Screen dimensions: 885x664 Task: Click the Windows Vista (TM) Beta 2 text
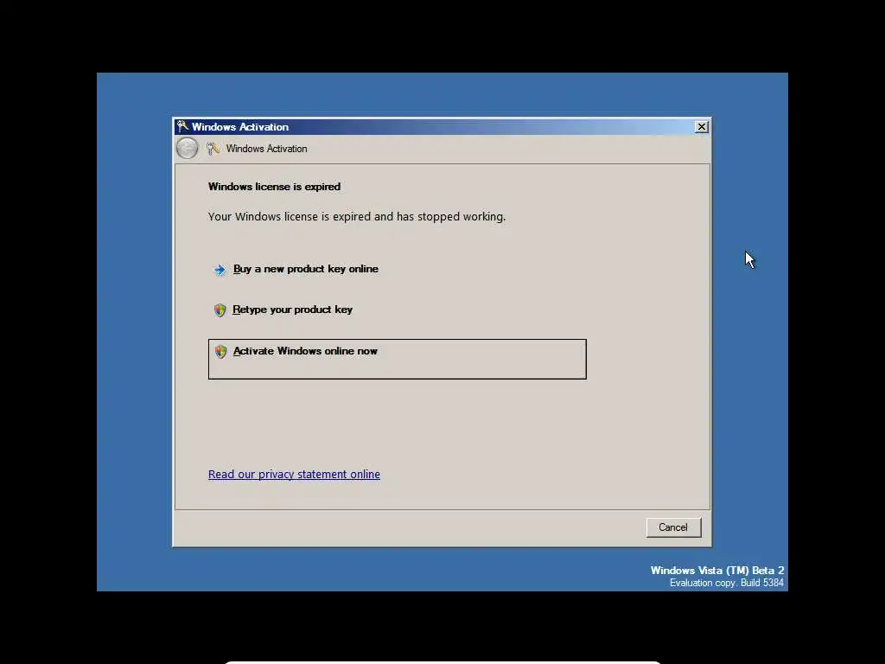pos(717,571)
